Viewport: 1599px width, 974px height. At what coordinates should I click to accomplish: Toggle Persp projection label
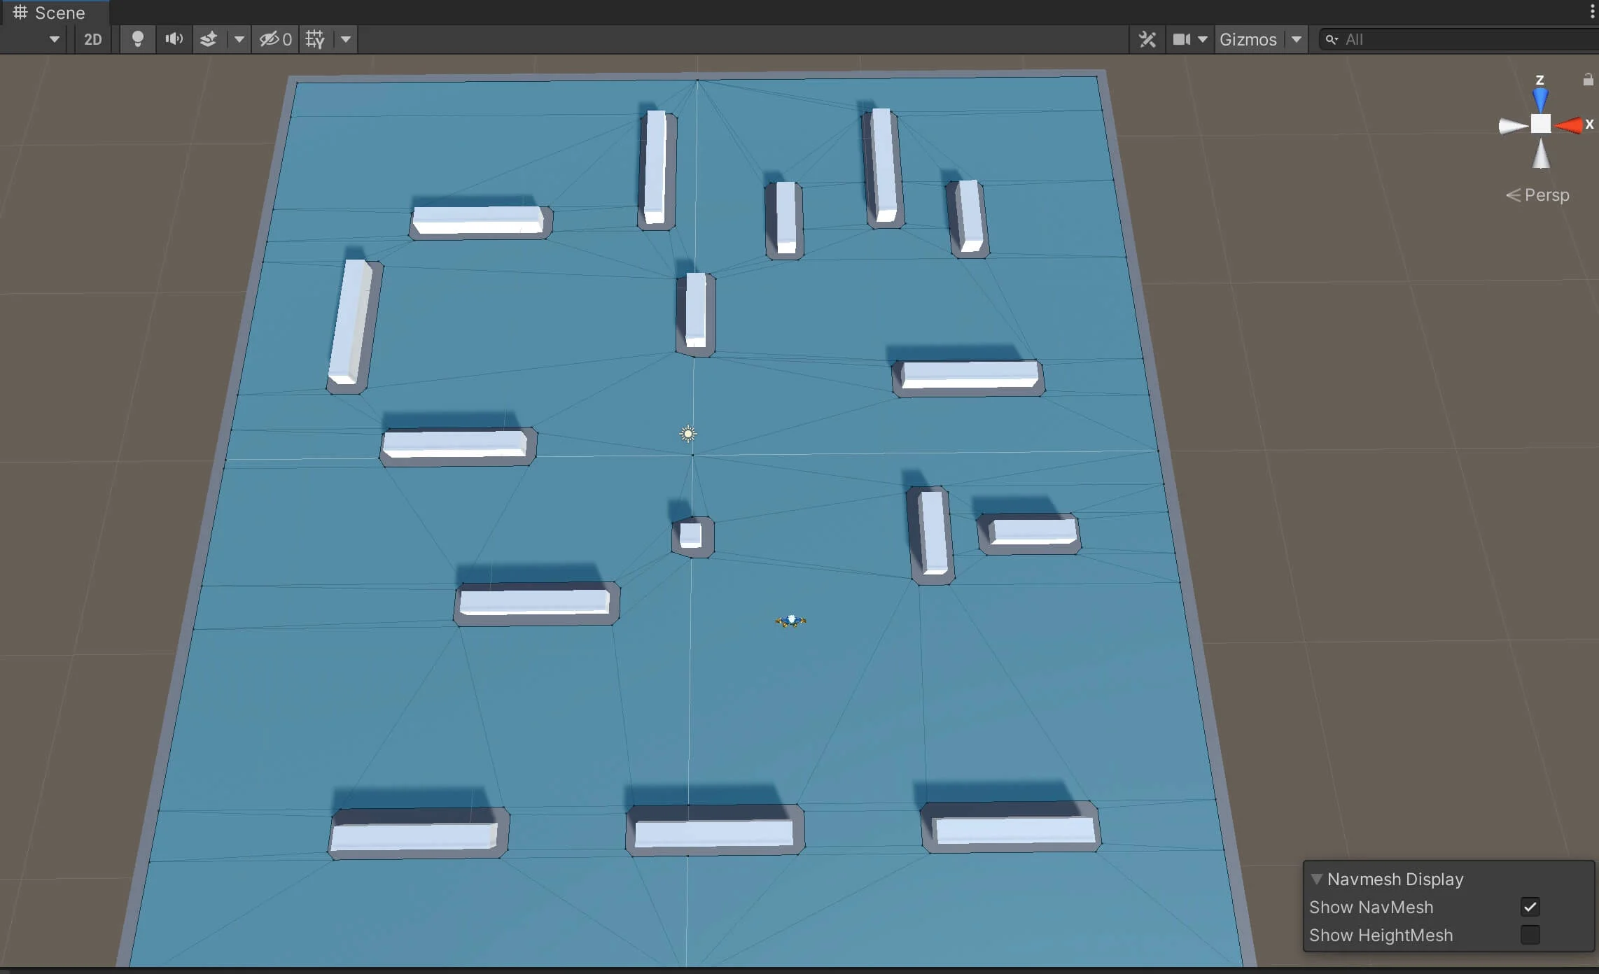[1537, 195]
